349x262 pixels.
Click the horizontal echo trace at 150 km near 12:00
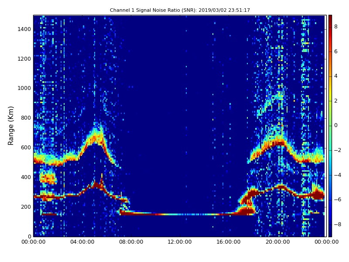coord(180,214)
